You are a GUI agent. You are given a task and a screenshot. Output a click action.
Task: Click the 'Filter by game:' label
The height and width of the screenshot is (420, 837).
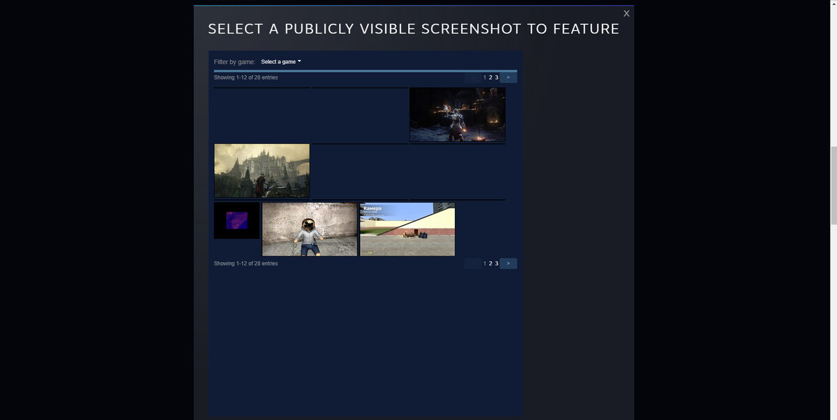click(x=234, y=62)
